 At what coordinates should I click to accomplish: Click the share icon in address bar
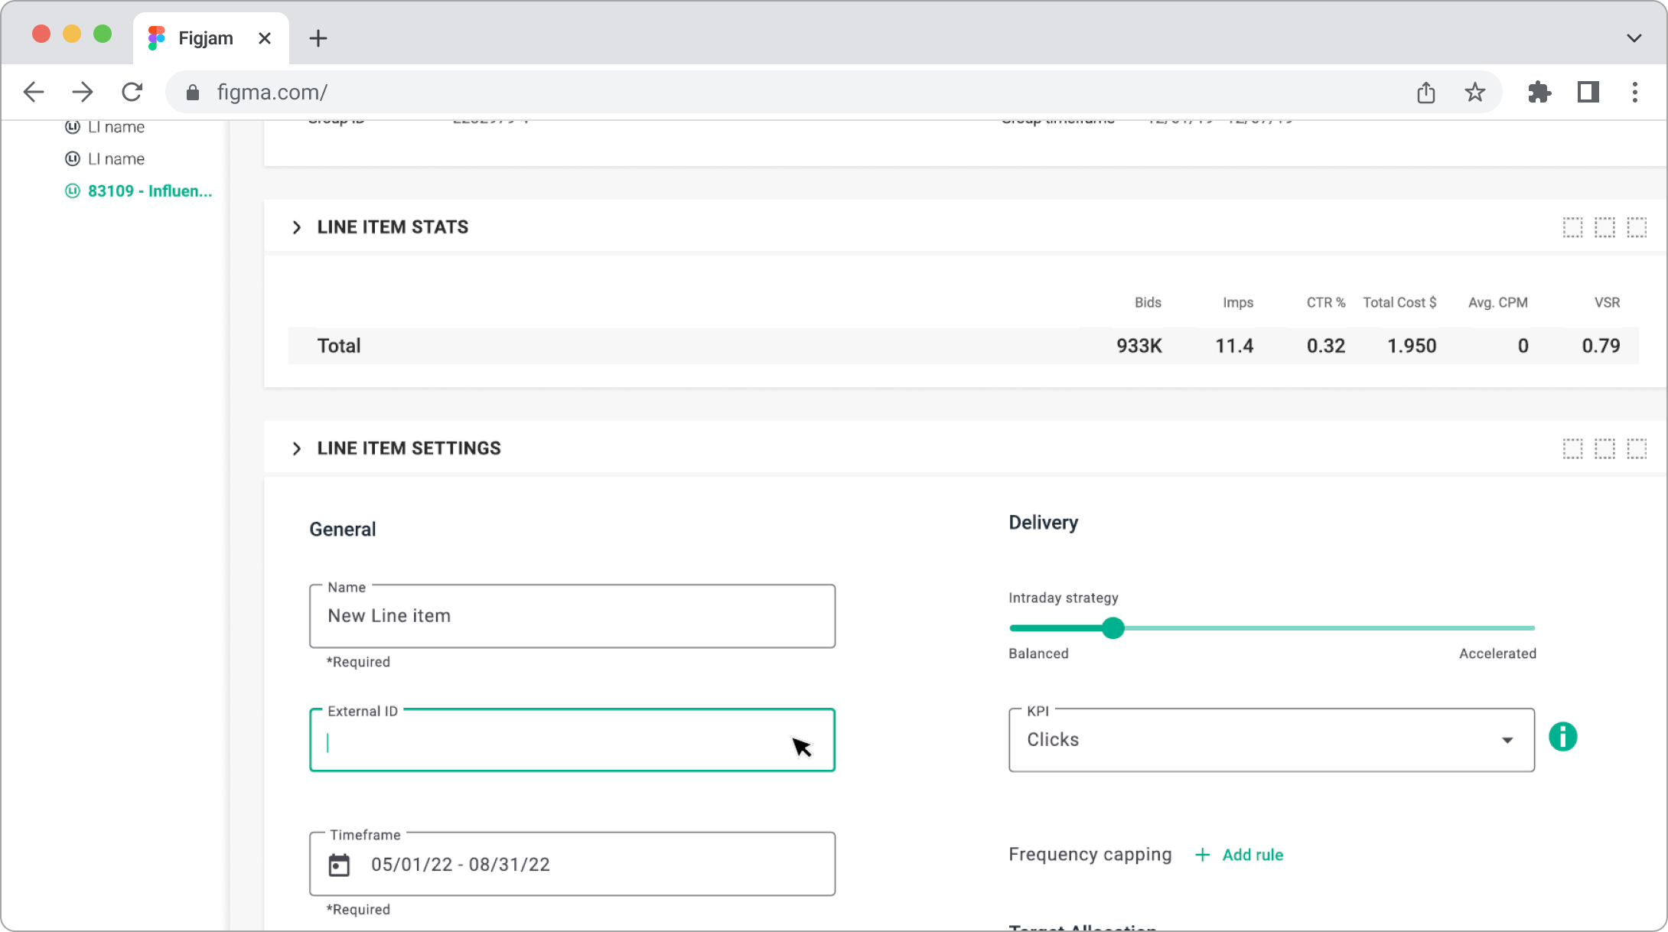pos(1425,93)
